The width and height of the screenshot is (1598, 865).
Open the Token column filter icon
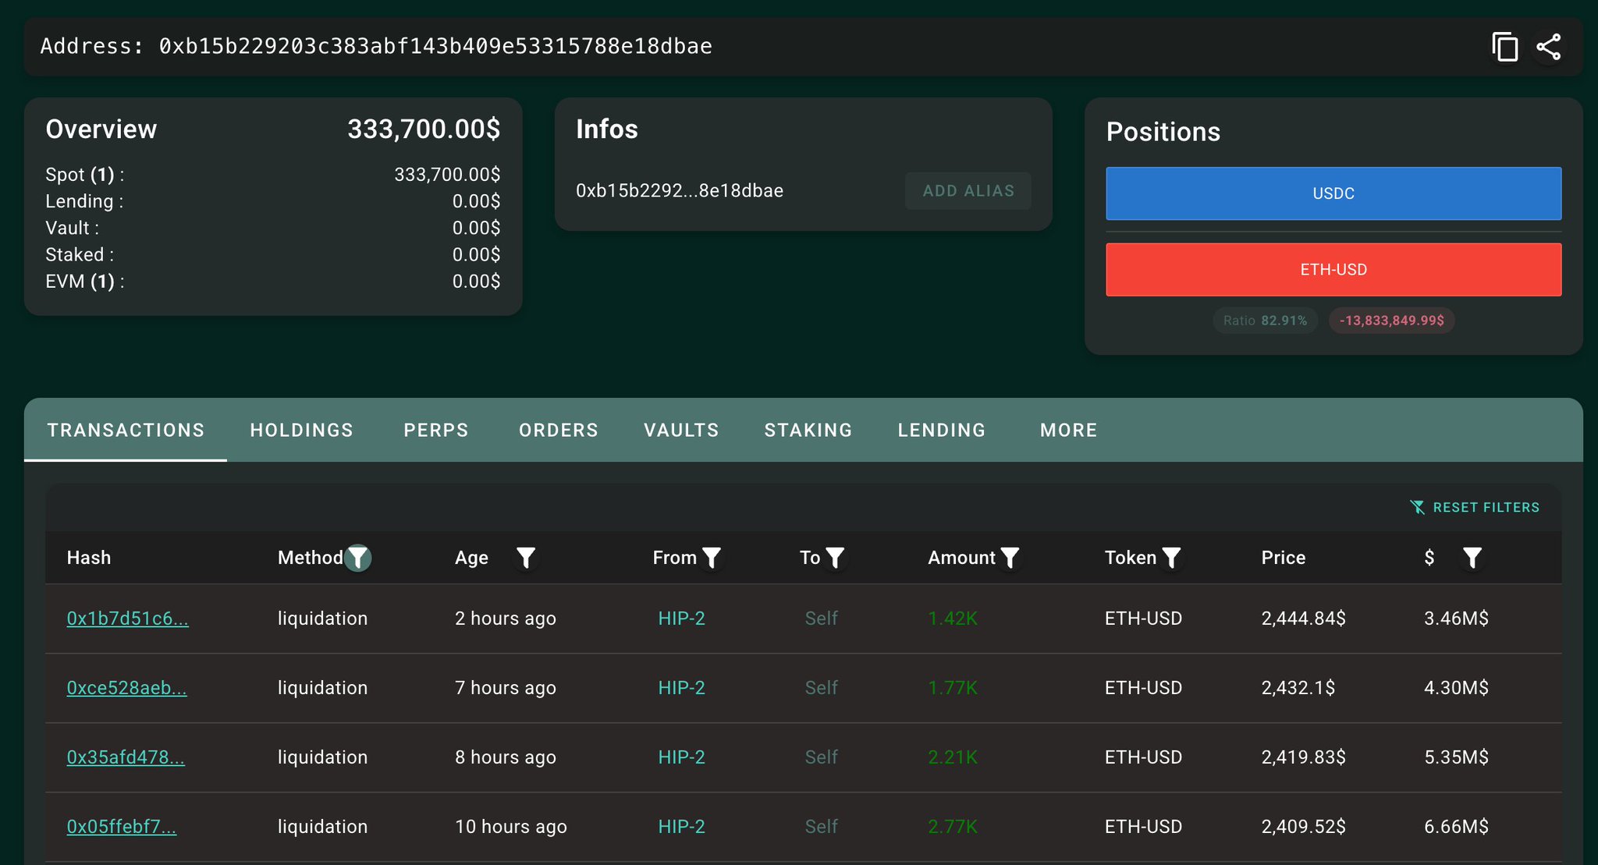pos(1171,558)
